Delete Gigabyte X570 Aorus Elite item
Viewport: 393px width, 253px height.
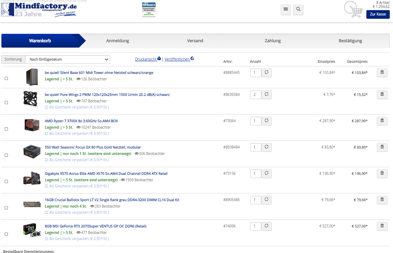click(x=382, y=173)
